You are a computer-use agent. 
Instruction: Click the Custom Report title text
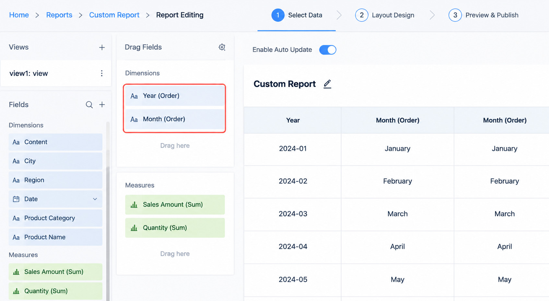[x=285, y=84]
